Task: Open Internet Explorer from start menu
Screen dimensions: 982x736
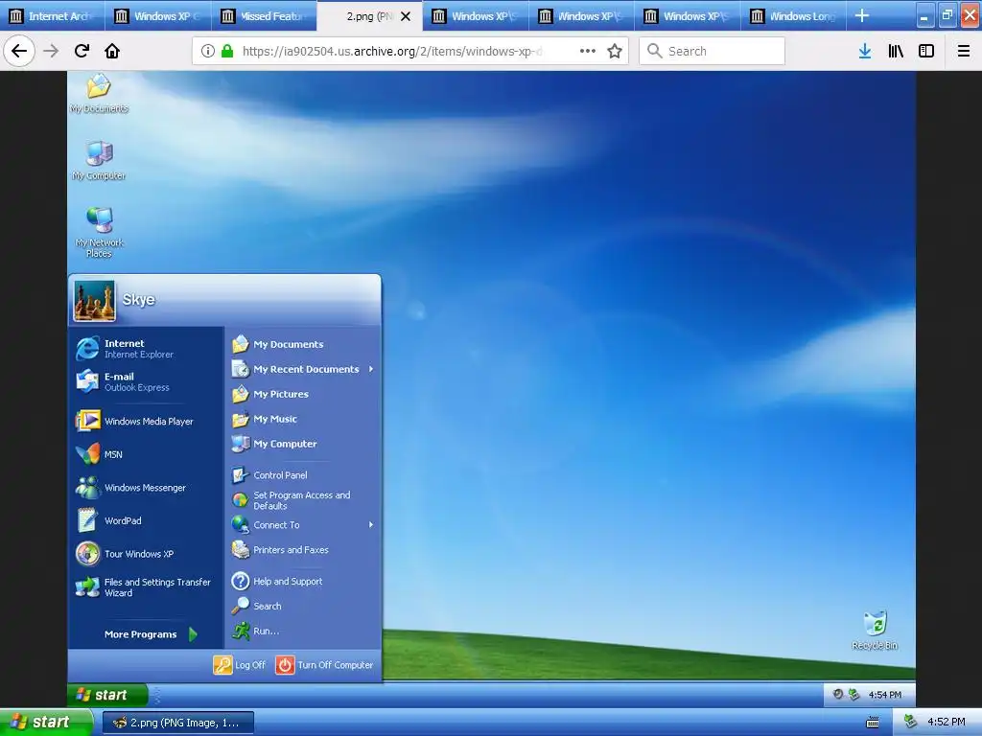Action: (x=146, y=349)
